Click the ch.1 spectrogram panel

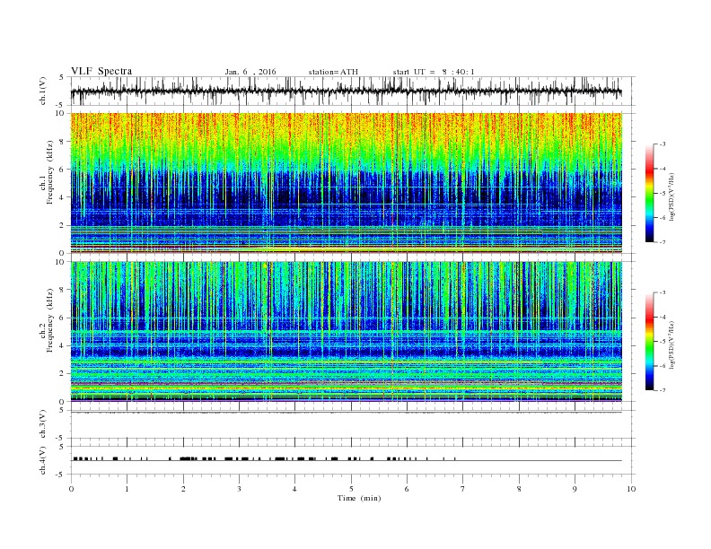point(346,183)
